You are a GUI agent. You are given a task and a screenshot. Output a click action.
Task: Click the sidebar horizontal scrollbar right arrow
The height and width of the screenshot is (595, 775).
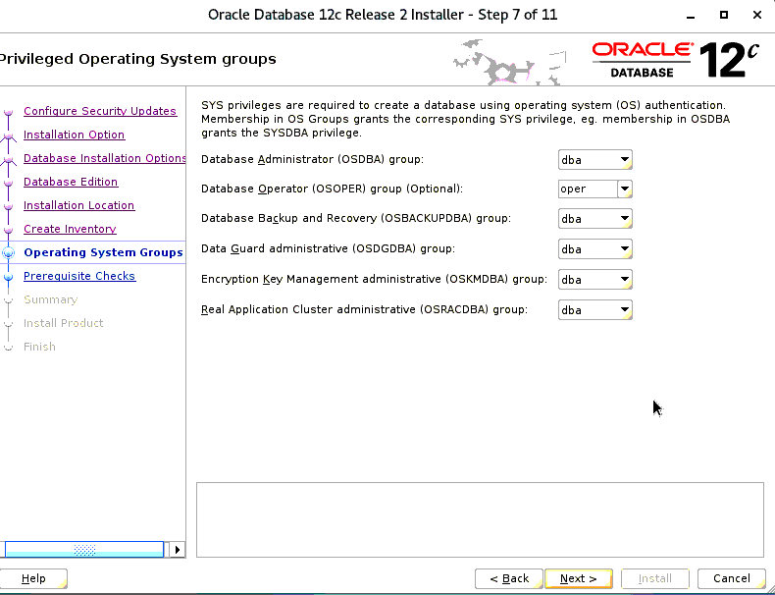tap(177, 550)
